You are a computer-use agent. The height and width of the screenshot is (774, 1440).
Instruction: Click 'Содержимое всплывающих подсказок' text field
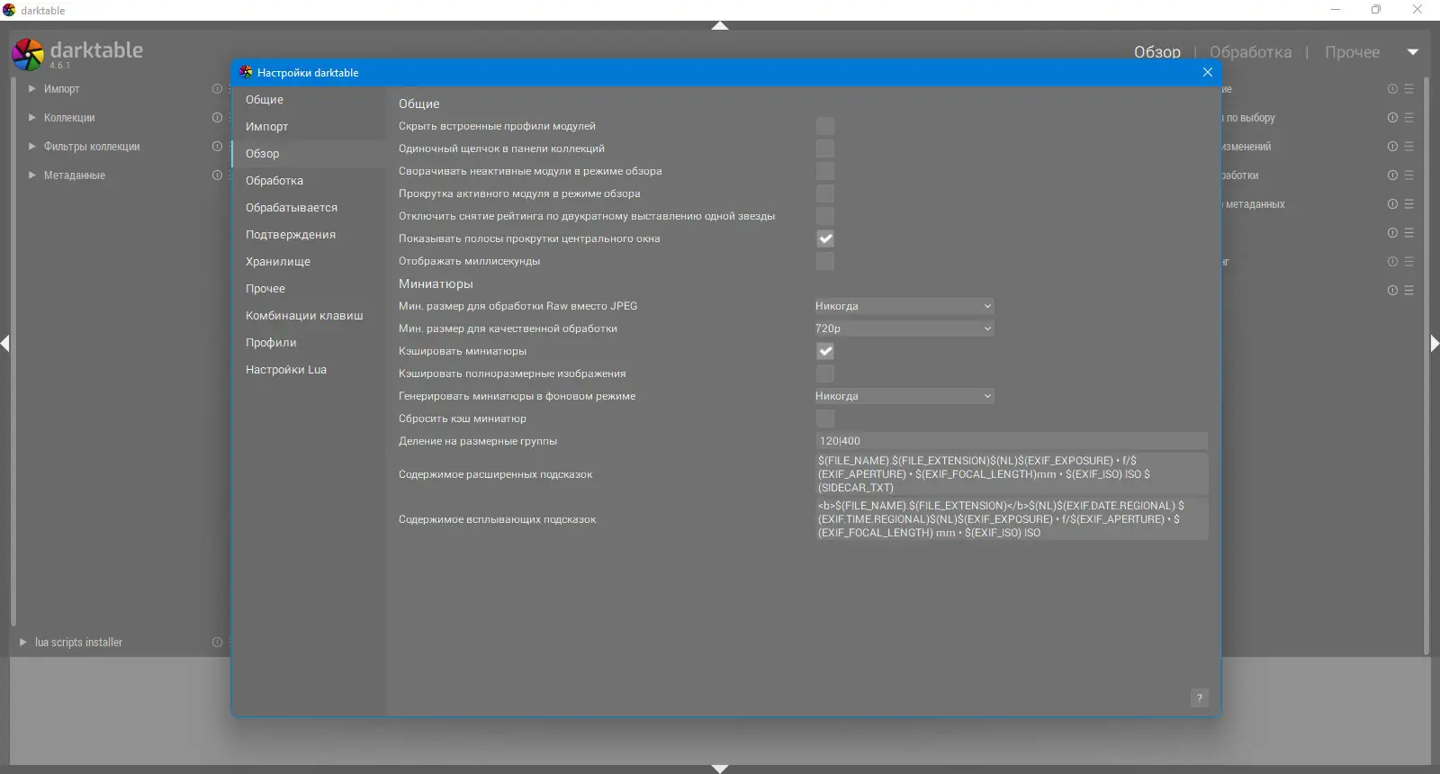(x=1012, y=519)
